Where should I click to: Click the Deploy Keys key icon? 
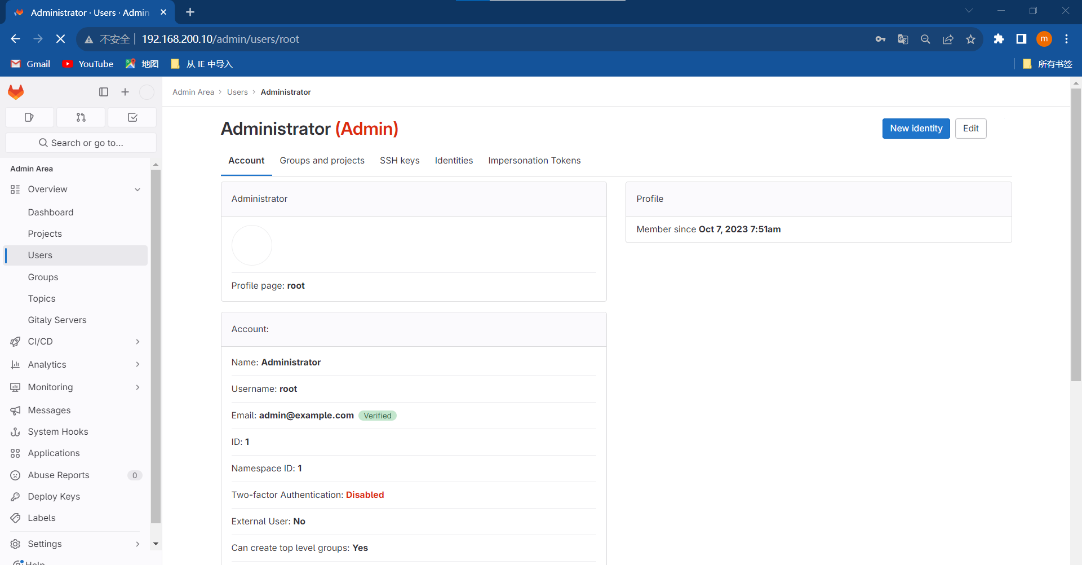click(15, 497)
